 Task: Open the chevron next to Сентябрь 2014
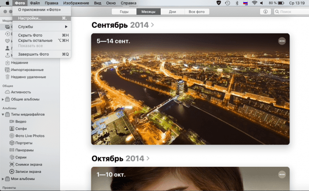[x=152, y=25]
